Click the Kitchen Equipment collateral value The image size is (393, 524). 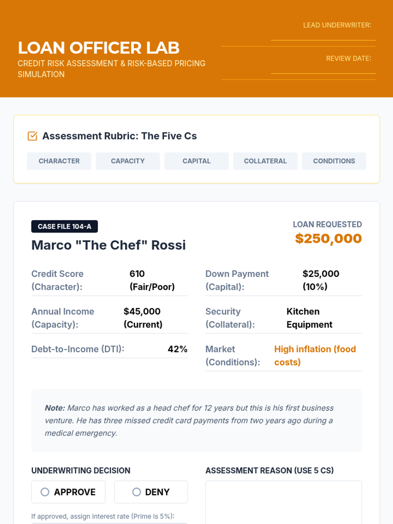click(309, 318)
